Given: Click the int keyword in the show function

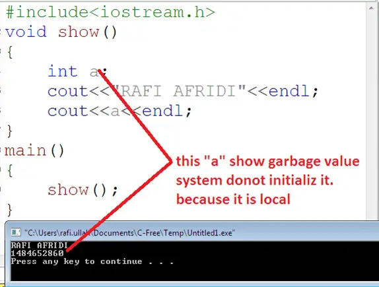Looking at the screenshot, I should (62, 71).
